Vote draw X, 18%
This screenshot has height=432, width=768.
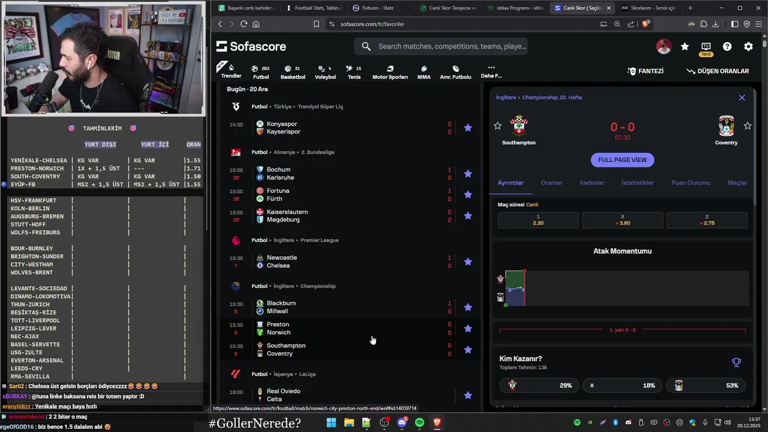coord(622,385)
